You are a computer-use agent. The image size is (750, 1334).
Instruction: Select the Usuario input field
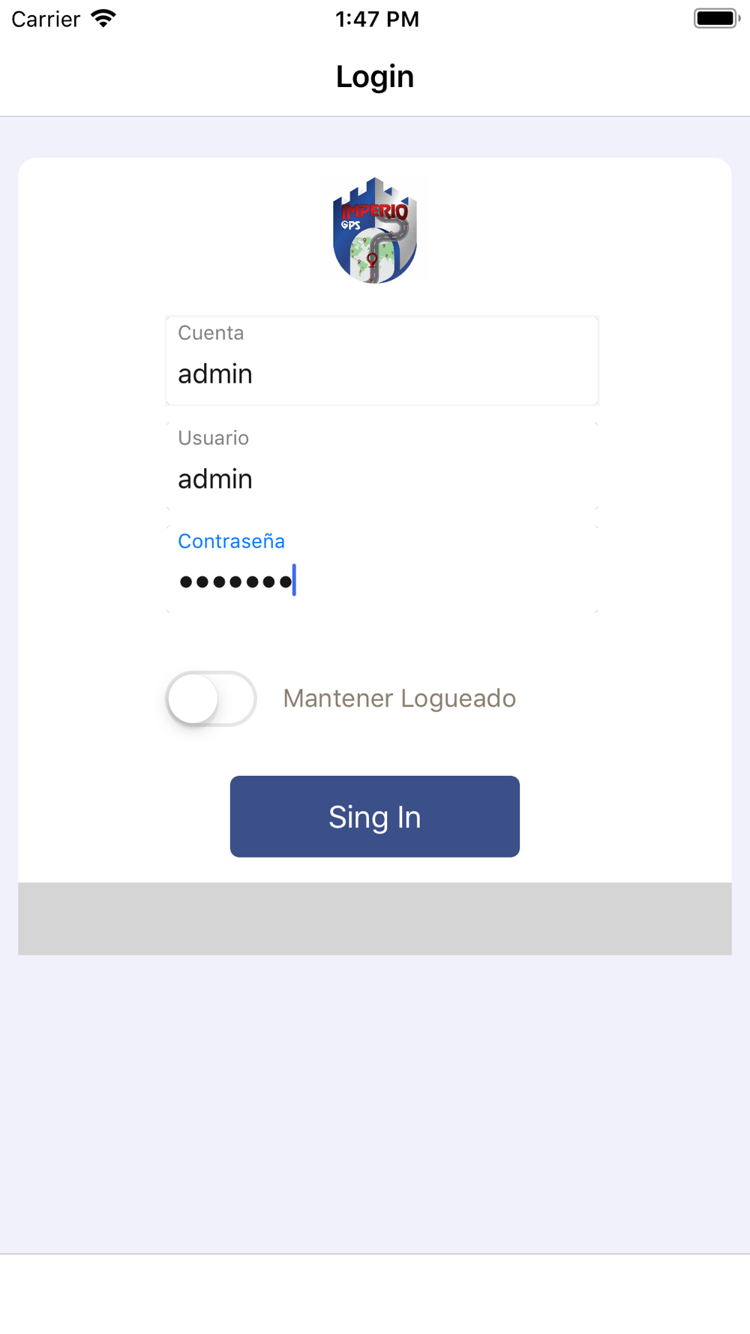pyautogui.click(x=382, y=466)
